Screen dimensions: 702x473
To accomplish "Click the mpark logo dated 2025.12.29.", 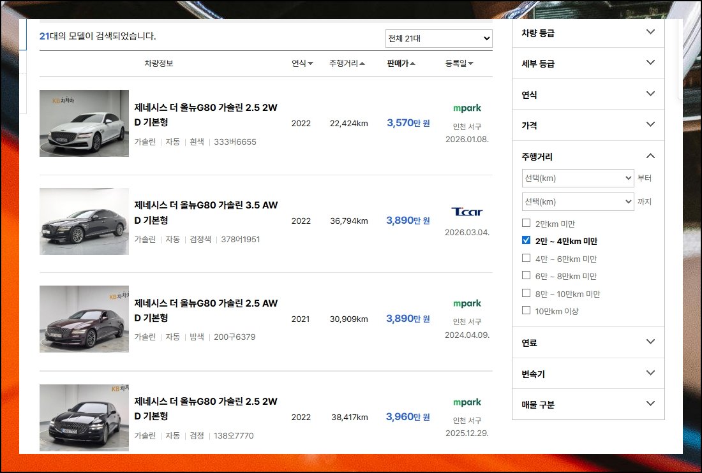I will [x=467, y=402].
